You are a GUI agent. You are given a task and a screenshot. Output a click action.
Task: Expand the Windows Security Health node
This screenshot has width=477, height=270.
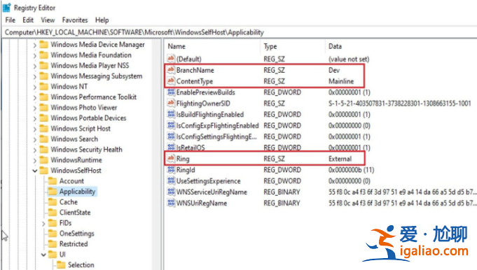[x=35, y=150]
